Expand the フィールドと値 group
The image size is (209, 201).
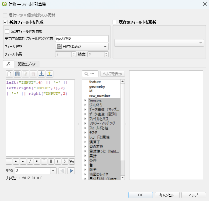[85, 128]
